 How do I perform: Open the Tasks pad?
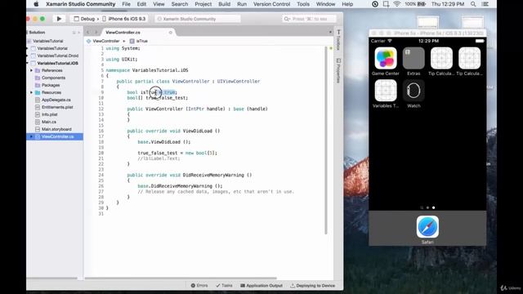tap(224, 286)
